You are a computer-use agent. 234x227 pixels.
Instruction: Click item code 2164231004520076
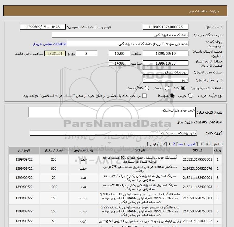(x=198, y=168)
